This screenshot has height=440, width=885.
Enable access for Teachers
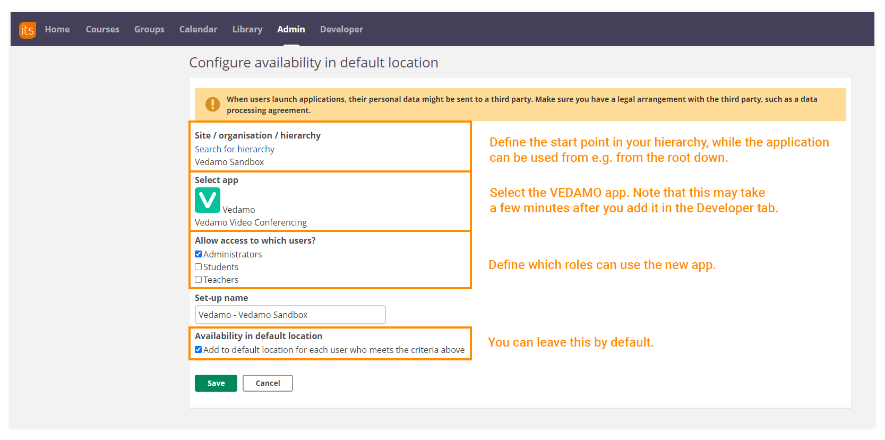(x=199, y=280)
